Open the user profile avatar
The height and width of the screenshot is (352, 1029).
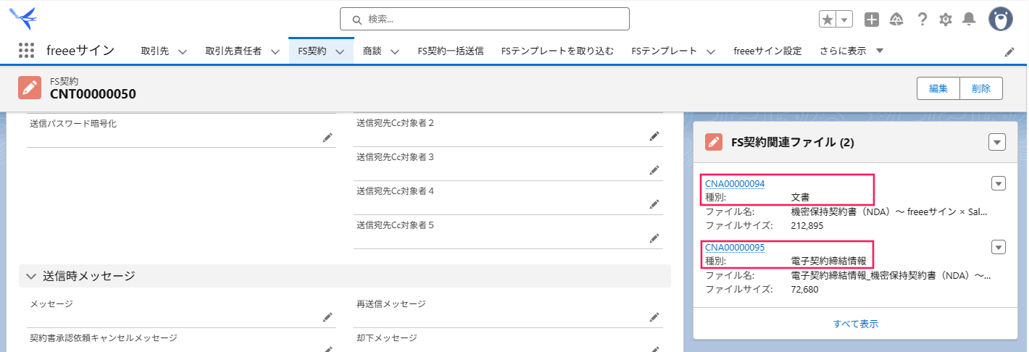point(1001,20)
